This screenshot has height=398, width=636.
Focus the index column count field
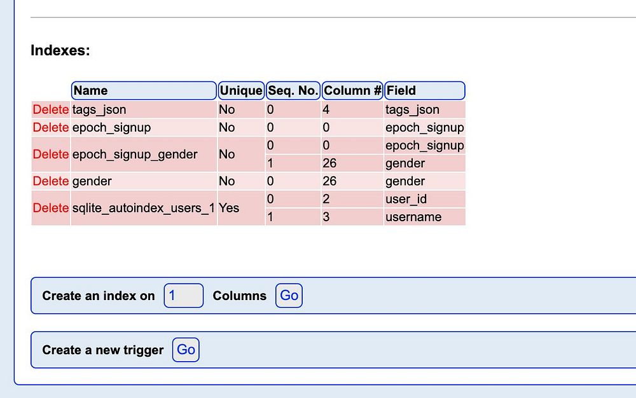183,296
